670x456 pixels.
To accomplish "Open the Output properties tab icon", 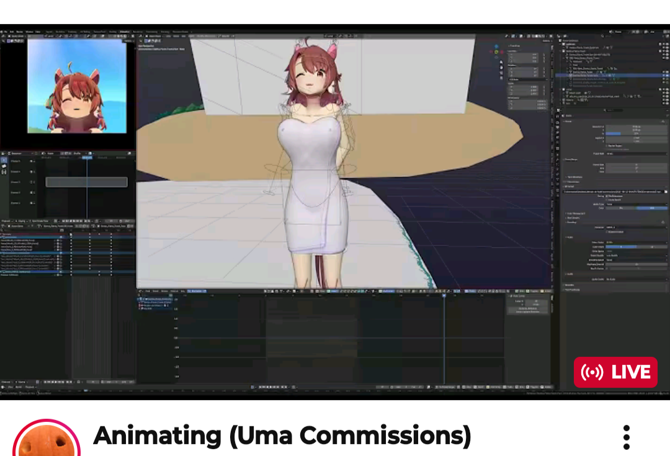I will pos(558,127).
